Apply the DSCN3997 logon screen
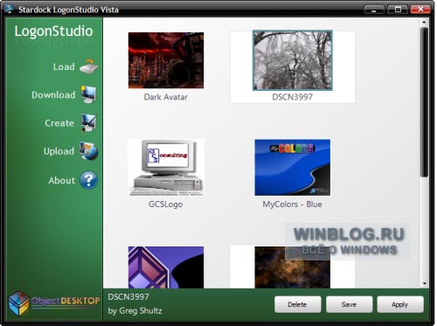Viewport: 437px width, 326px height. (400, 304)
